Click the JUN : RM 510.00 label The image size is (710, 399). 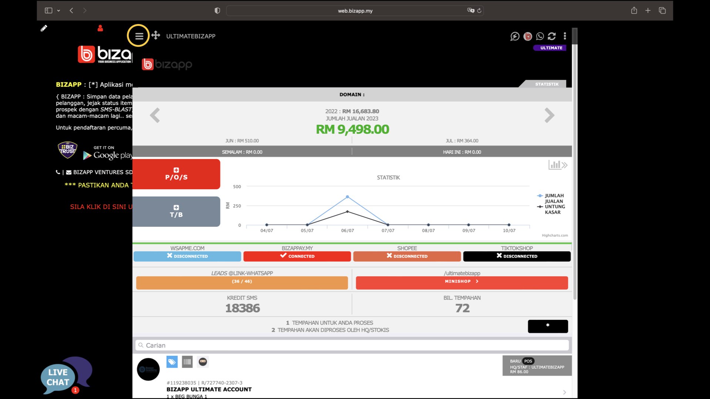(x=242, y=141)
